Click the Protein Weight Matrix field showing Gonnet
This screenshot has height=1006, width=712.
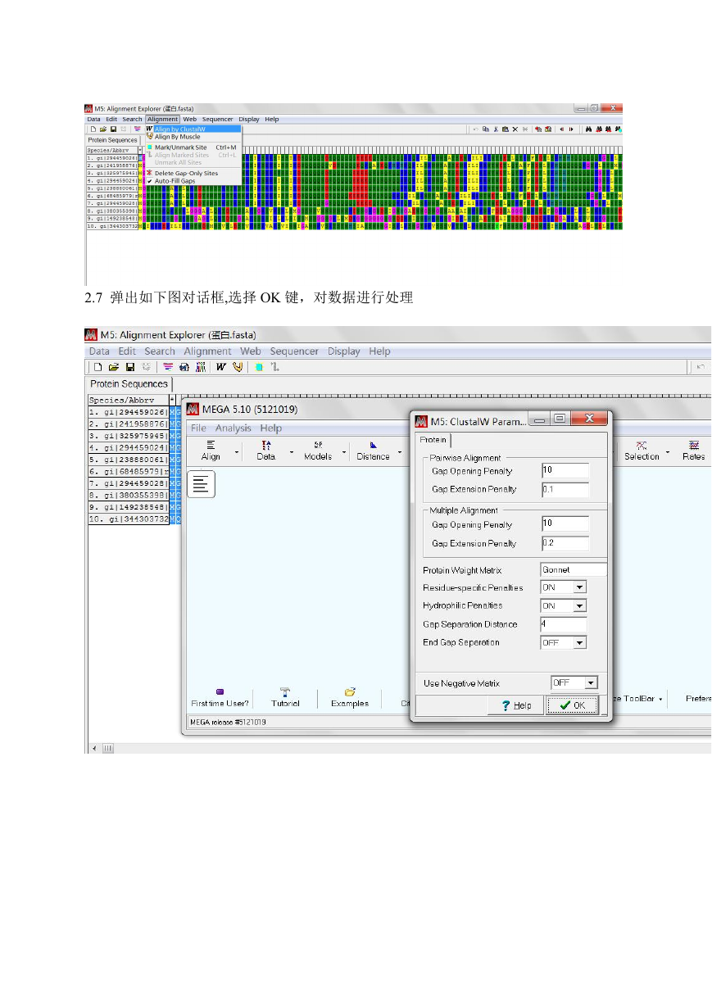574,569
